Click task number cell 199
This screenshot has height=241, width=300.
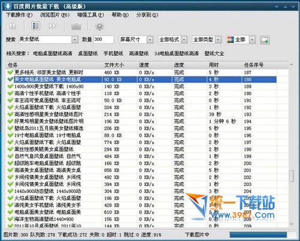(247, 156)
